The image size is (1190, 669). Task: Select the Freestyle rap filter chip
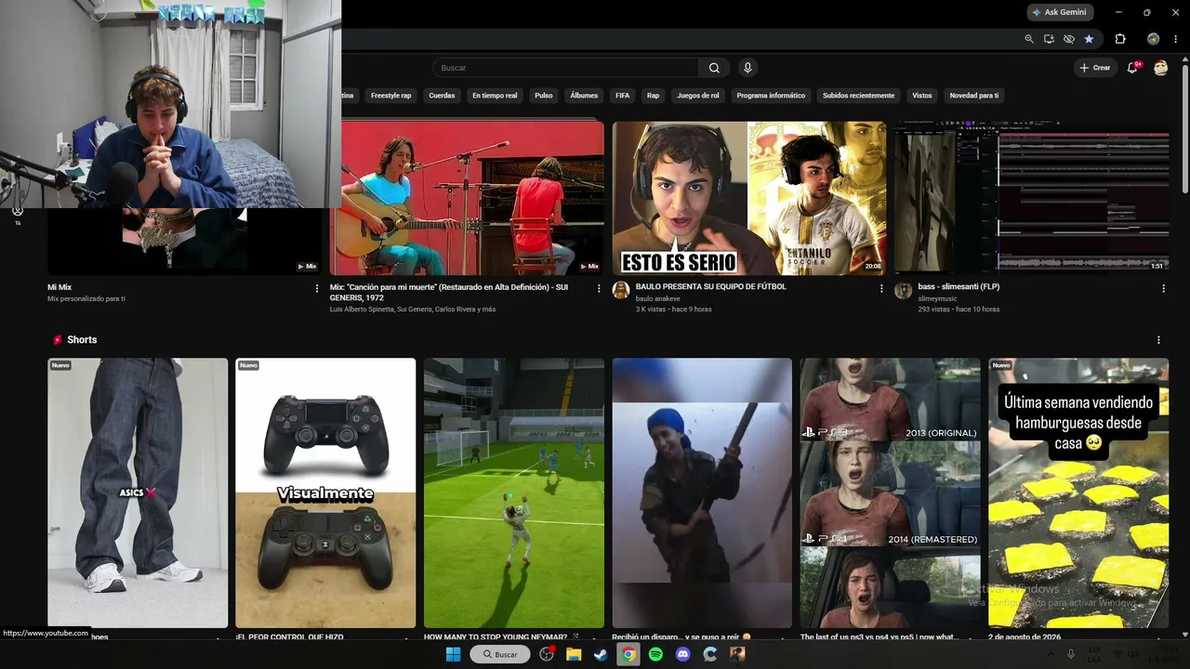[x=391, y=96]
